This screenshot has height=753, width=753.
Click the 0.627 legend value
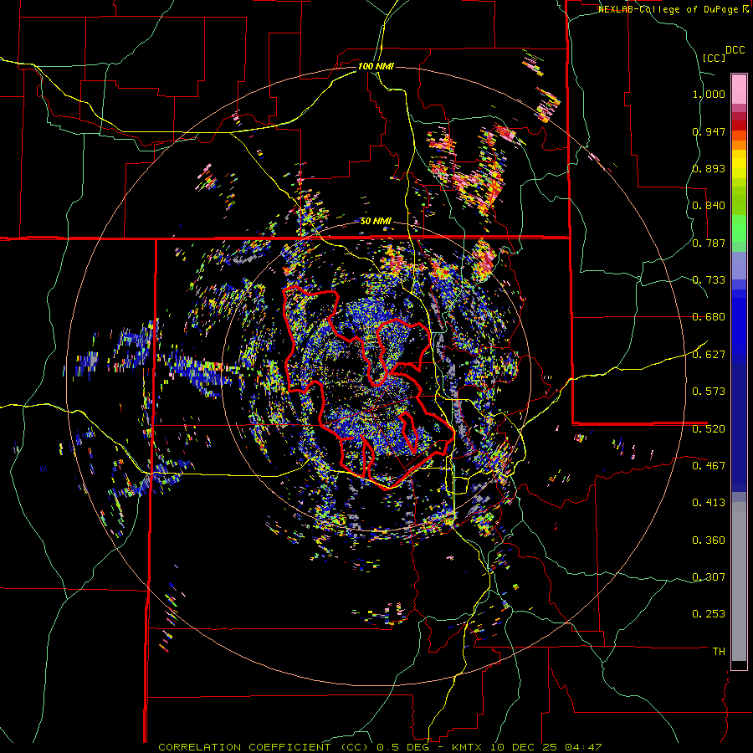(x=709, y=355)
